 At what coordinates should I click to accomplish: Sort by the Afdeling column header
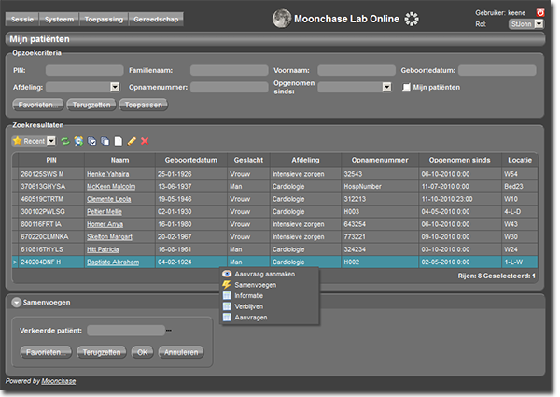tap(305, 160)
